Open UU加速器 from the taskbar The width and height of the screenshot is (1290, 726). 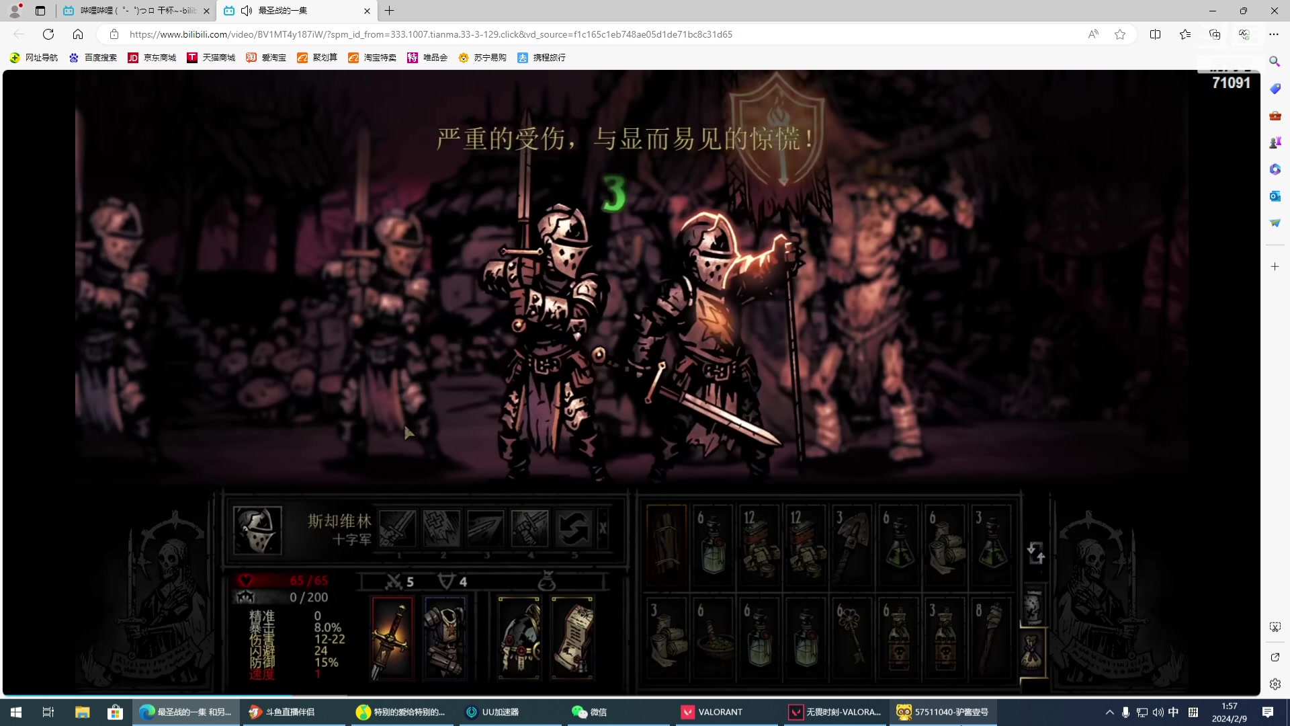[511, 712]
